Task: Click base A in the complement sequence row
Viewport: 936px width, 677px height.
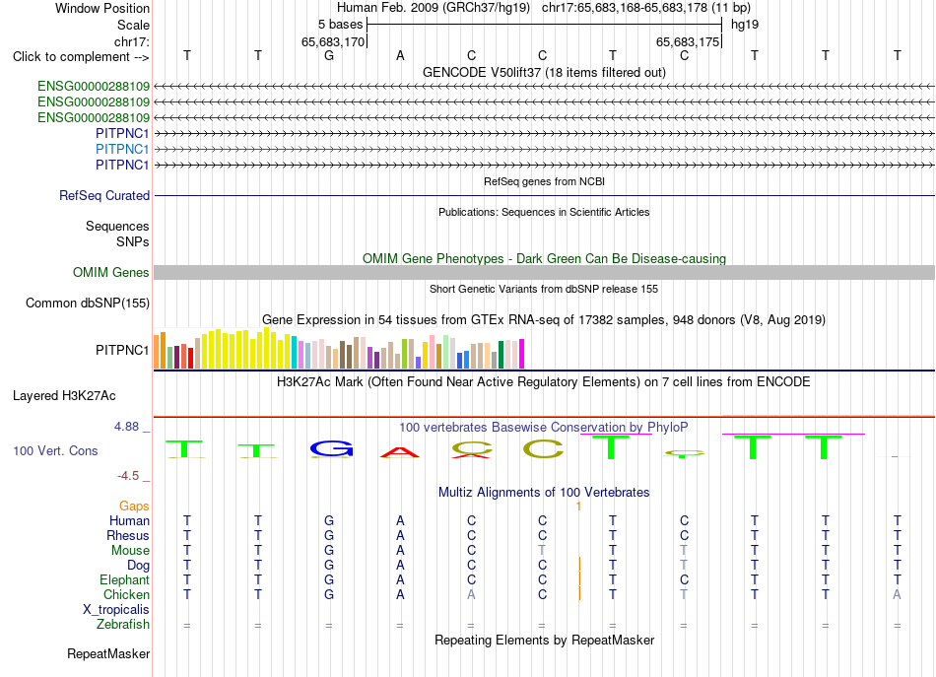Action: tap(400, 56)
